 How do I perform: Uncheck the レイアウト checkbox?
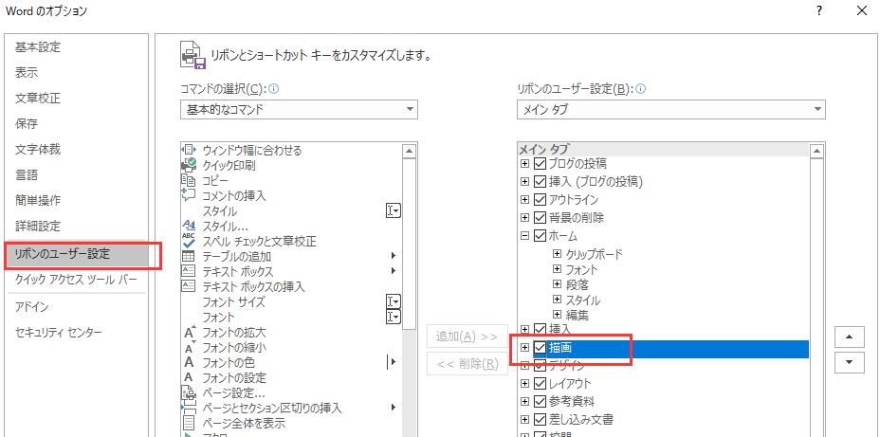[x=540, y=384]
